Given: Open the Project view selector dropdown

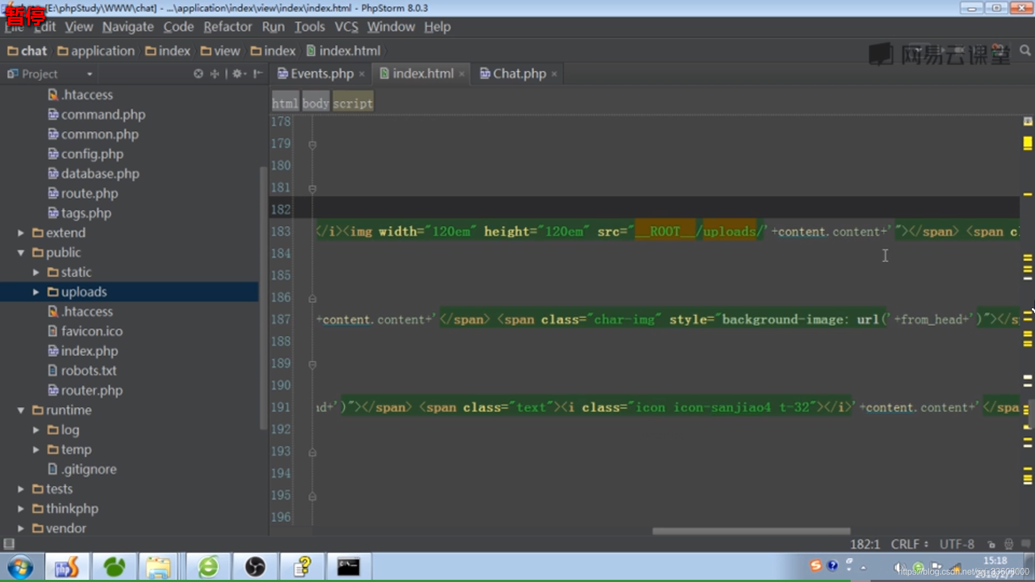Looking at the screenshot, I should point(89,74).
